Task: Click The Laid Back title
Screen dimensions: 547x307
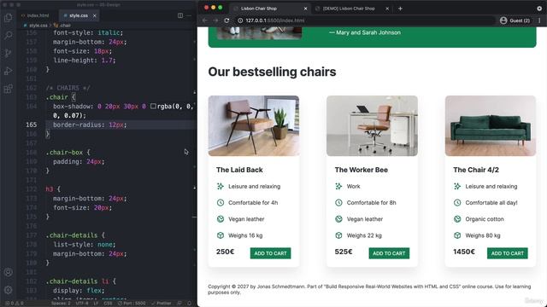Action: click(x=239, y=170)
